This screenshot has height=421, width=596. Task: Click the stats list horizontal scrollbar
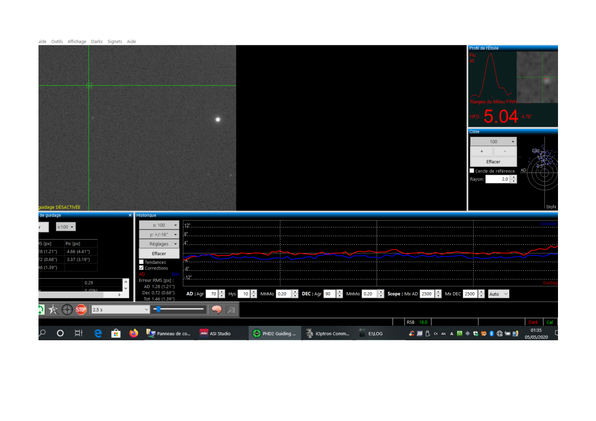coord(81,295)
